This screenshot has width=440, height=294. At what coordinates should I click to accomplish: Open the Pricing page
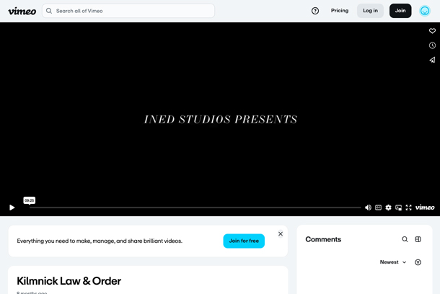coord(340,11)
